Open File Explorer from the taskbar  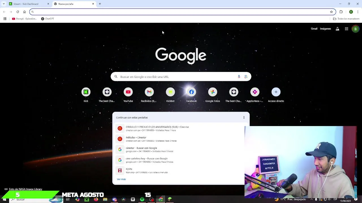[105, 199]
